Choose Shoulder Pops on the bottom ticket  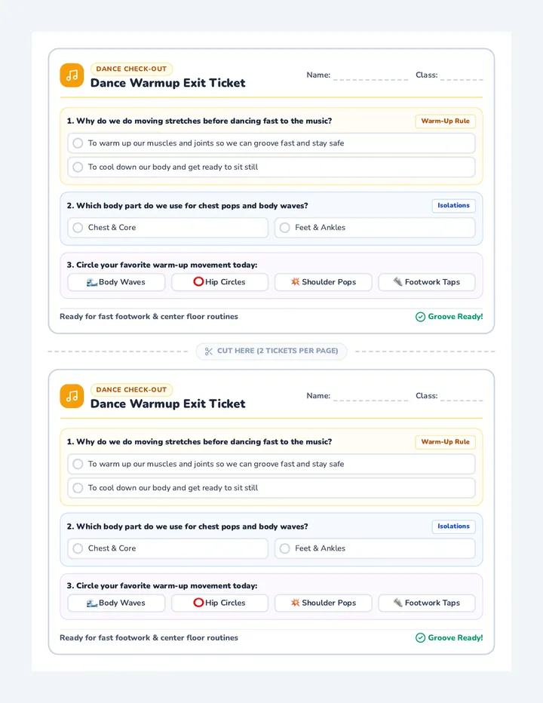(x=324, y=603)
